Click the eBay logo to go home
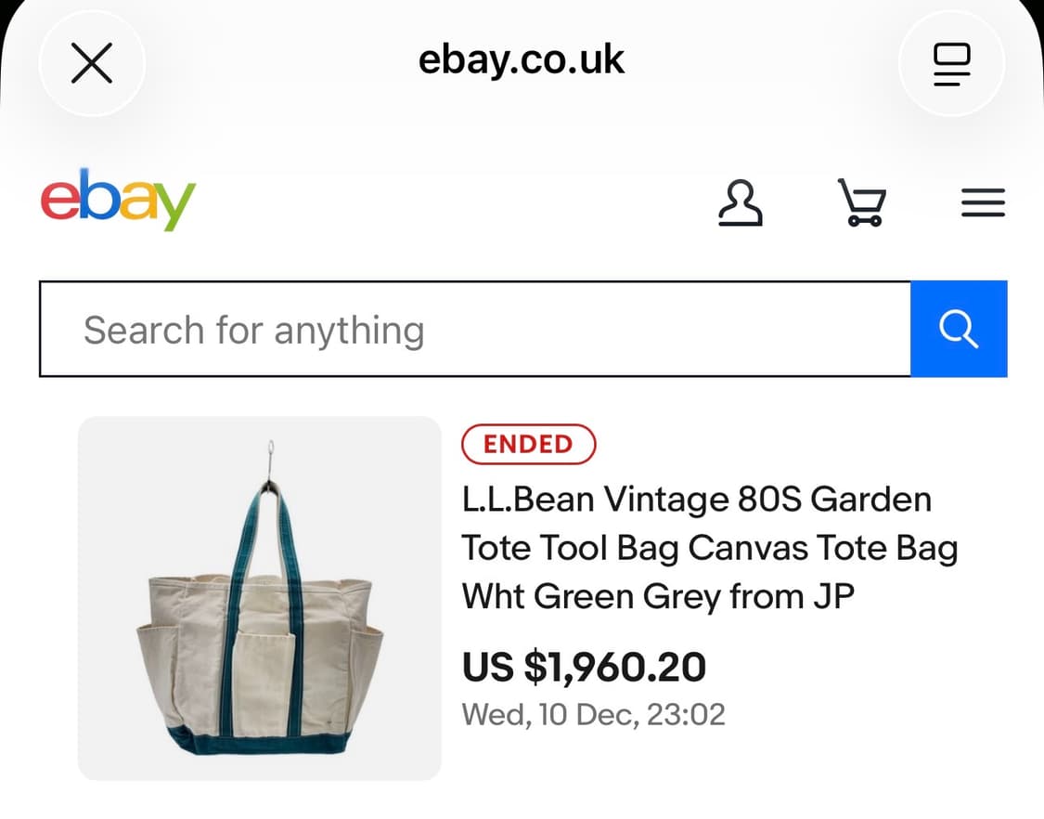The width and height of the screenshot is (1044, 819). click(x=117, y=198)
